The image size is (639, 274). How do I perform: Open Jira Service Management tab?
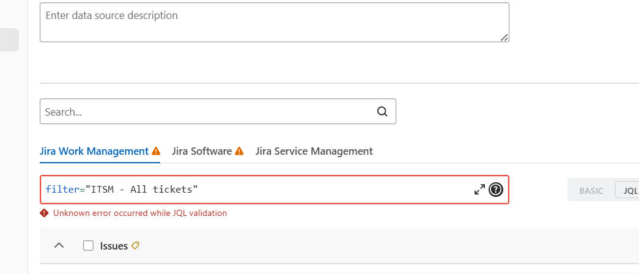[x=314, y=151]
